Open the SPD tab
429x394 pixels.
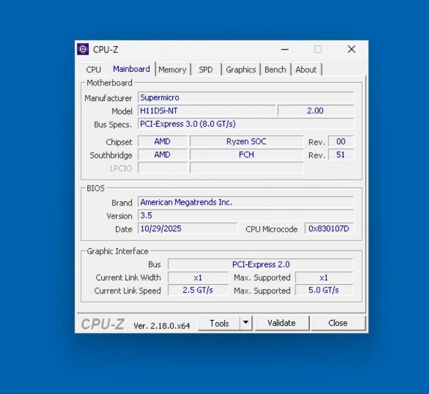pos(206,70)
